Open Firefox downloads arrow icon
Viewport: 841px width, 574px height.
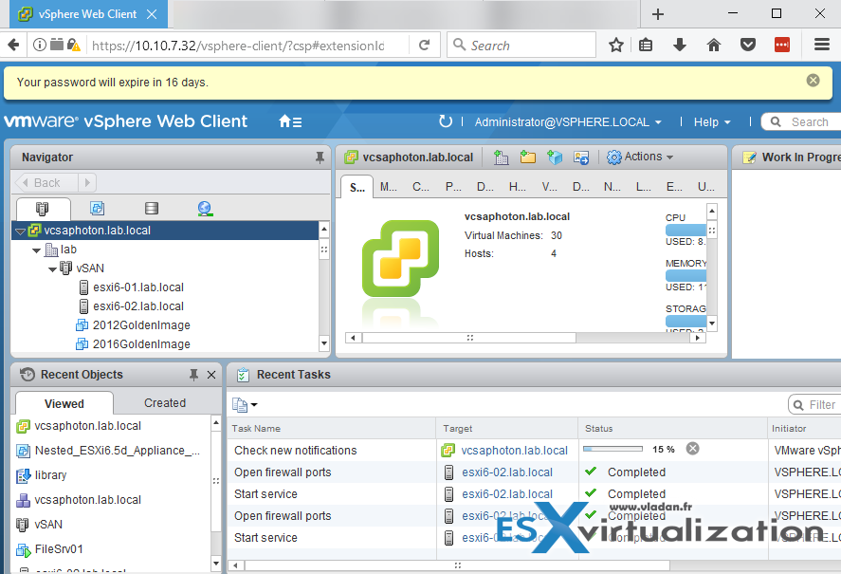680,45
